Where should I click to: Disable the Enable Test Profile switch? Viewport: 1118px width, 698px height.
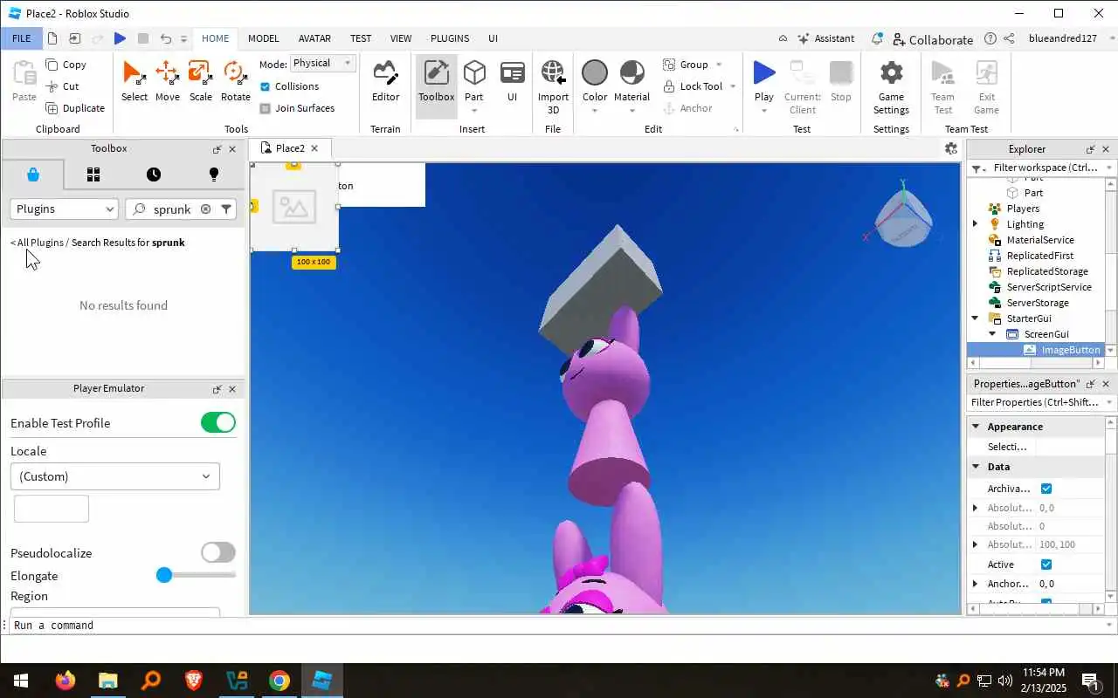[218, 422]
